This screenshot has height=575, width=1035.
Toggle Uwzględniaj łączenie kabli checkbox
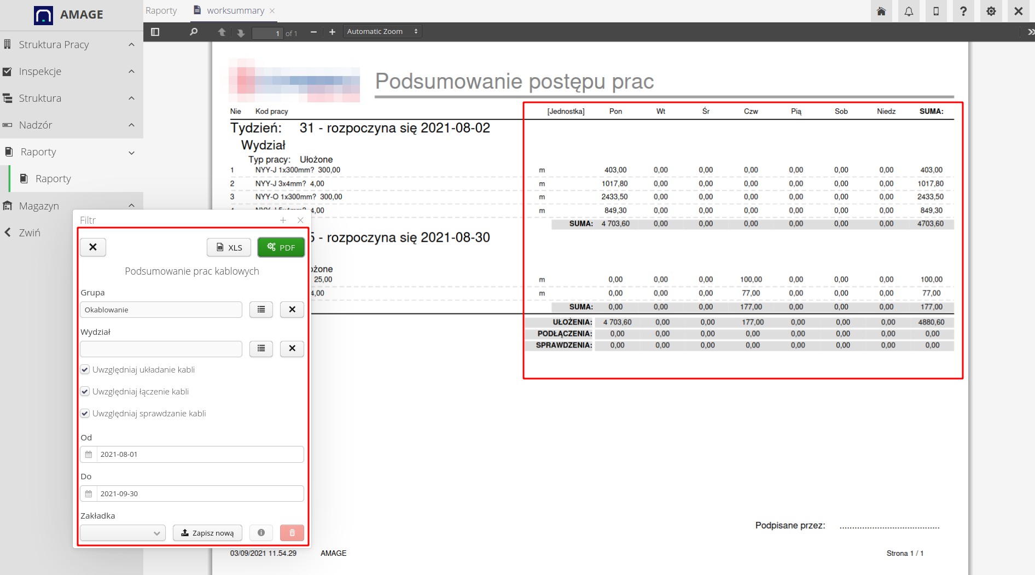pyautogui.click(x=85, y=392)
